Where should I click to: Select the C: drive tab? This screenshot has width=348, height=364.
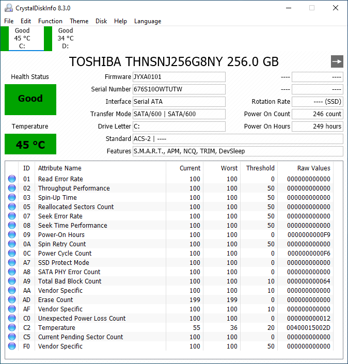pyautogui.click(x=22, y=38)
